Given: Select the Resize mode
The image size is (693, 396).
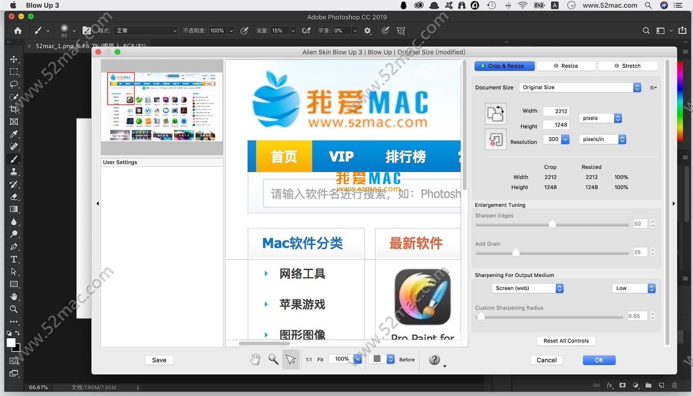Looking at the screenshot, I should point(566,66).
